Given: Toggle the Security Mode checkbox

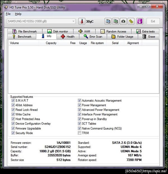Looking at the screenshot, I should click(x=13, y=133).
